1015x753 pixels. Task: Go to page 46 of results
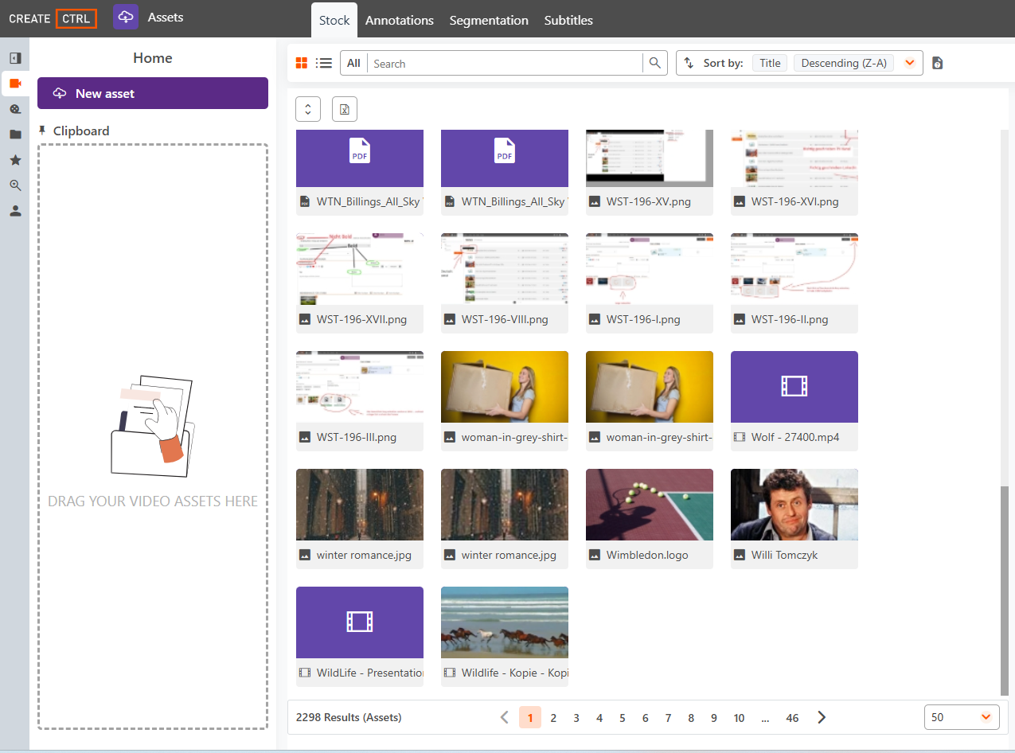[x=792, y=717]
